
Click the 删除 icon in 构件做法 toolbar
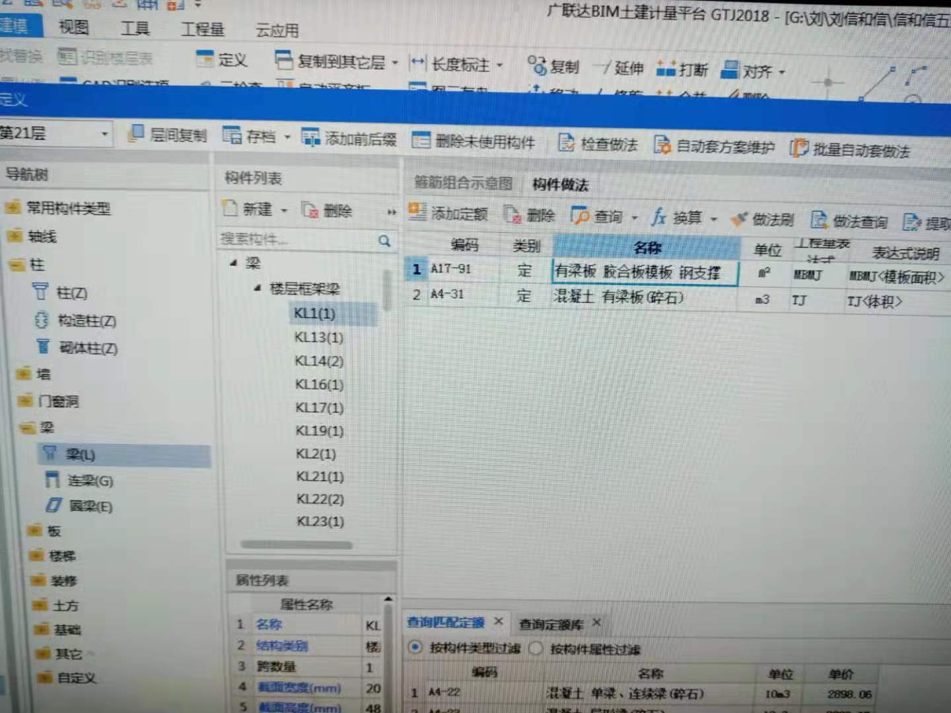pos(512,214)
